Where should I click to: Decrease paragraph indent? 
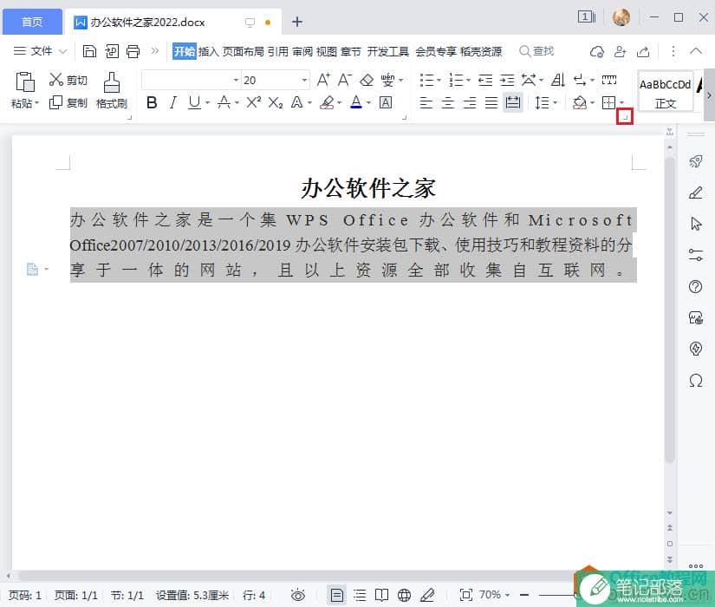(484, 81)
